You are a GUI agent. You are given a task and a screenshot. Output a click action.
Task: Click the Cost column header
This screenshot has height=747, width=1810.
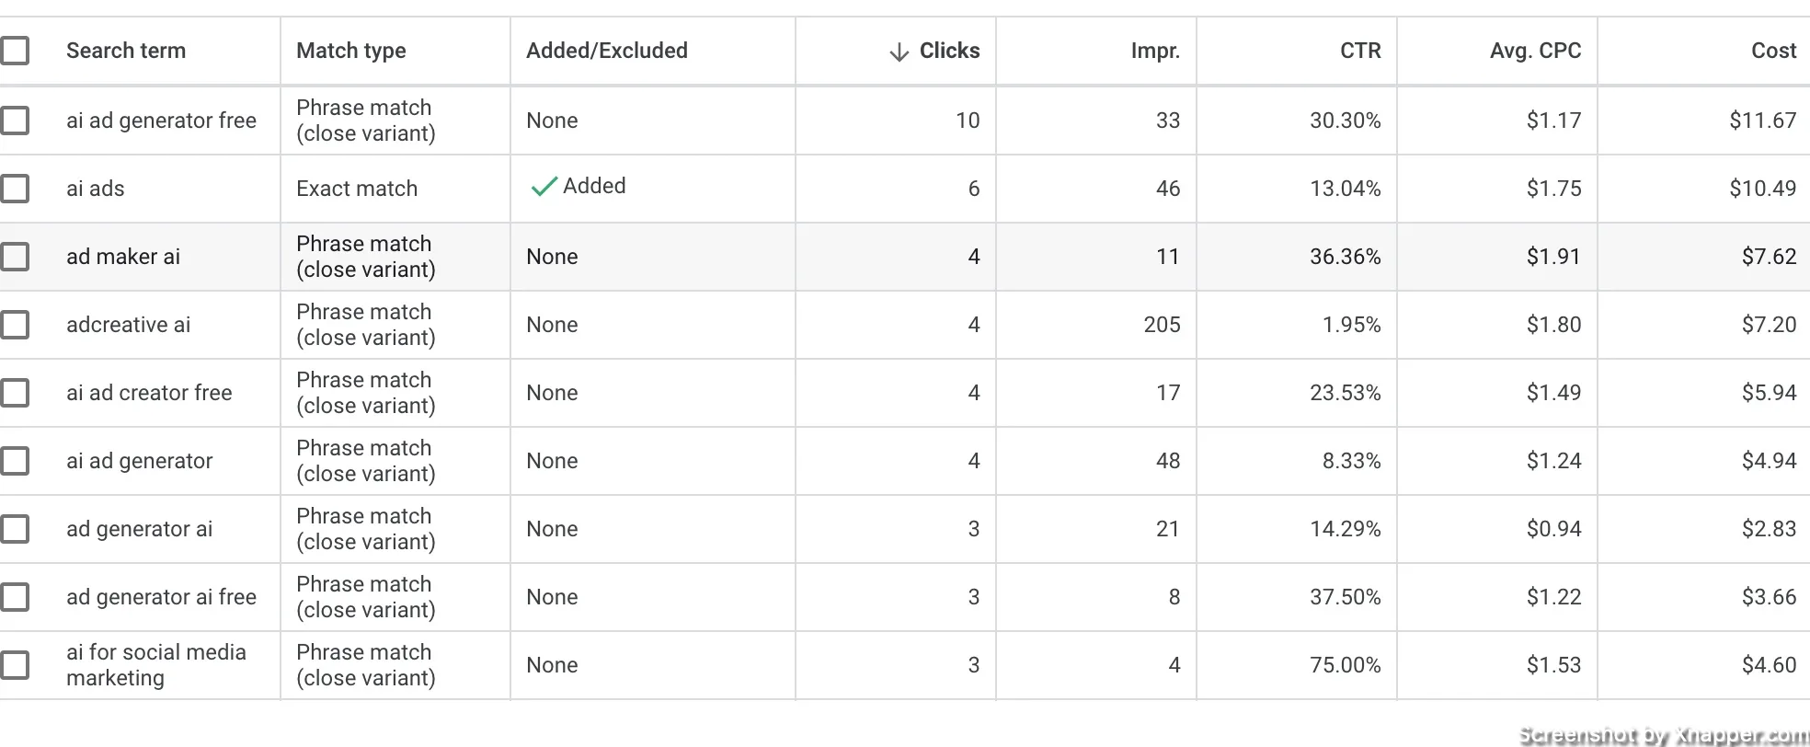pos(1773,51)
